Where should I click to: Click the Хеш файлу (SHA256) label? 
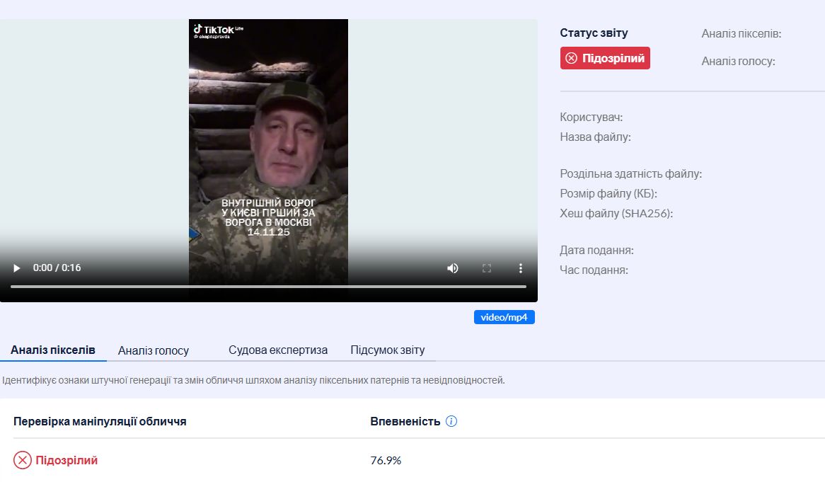point(616,213)
